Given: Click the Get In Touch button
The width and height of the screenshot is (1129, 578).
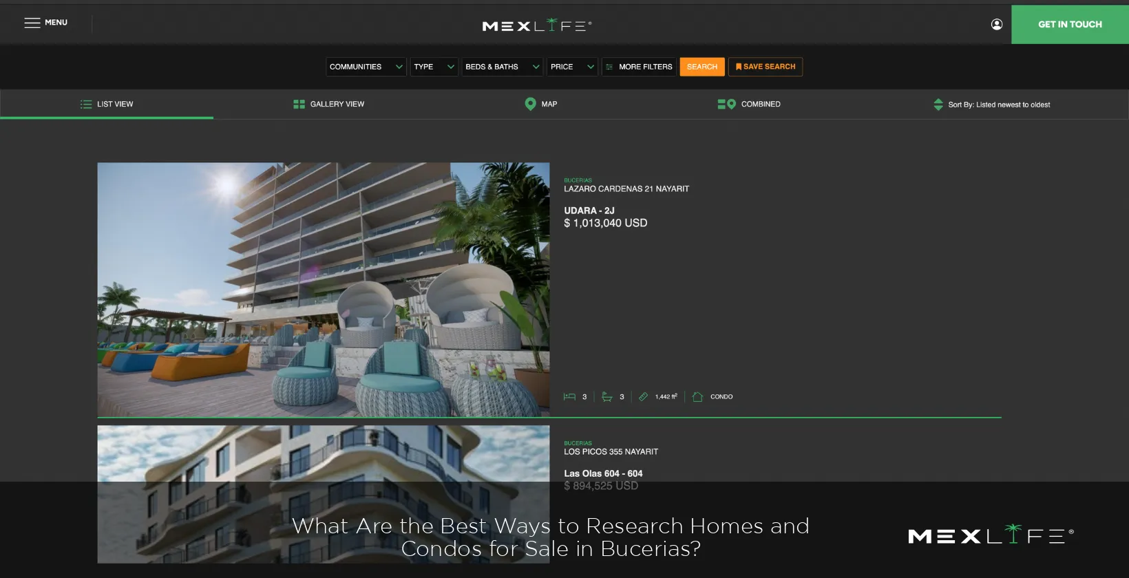Looking at the screenshot, I should 1070,25.
